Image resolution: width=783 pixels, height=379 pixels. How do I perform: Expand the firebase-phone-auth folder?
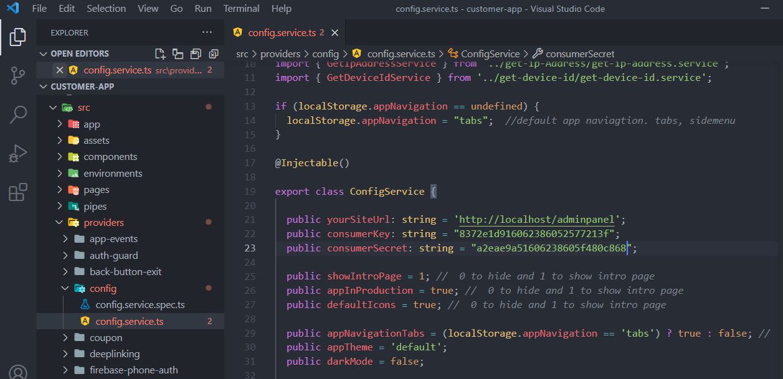pos(133,370)
